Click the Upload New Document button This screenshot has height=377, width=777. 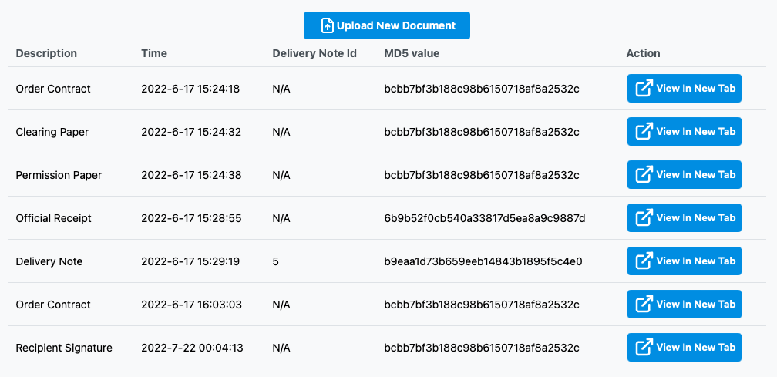coord(386,25)
